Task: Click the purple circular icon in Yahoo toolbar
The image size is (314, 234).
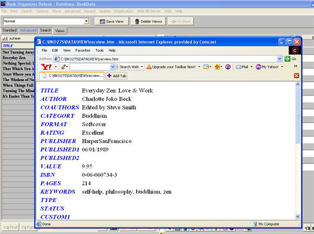Action: click(x=228, y=67)
